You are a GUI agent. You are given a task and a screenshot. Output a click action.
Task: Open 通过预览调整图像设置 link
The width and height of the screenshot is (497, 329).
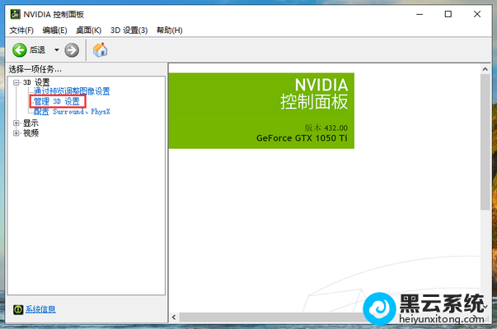(x=72, y=91)
